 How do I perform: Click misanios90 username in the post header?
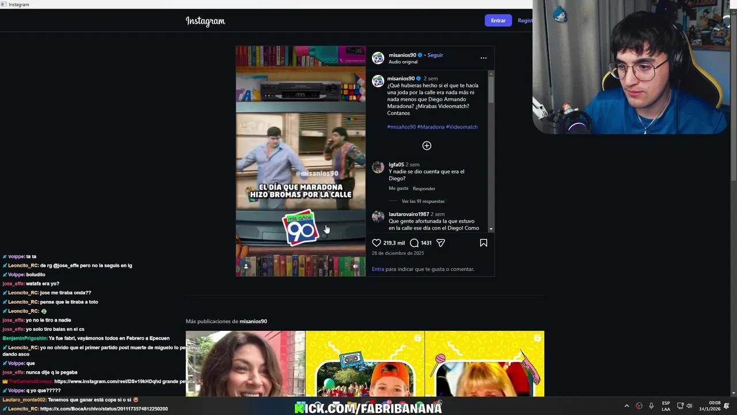pos(402,55)
